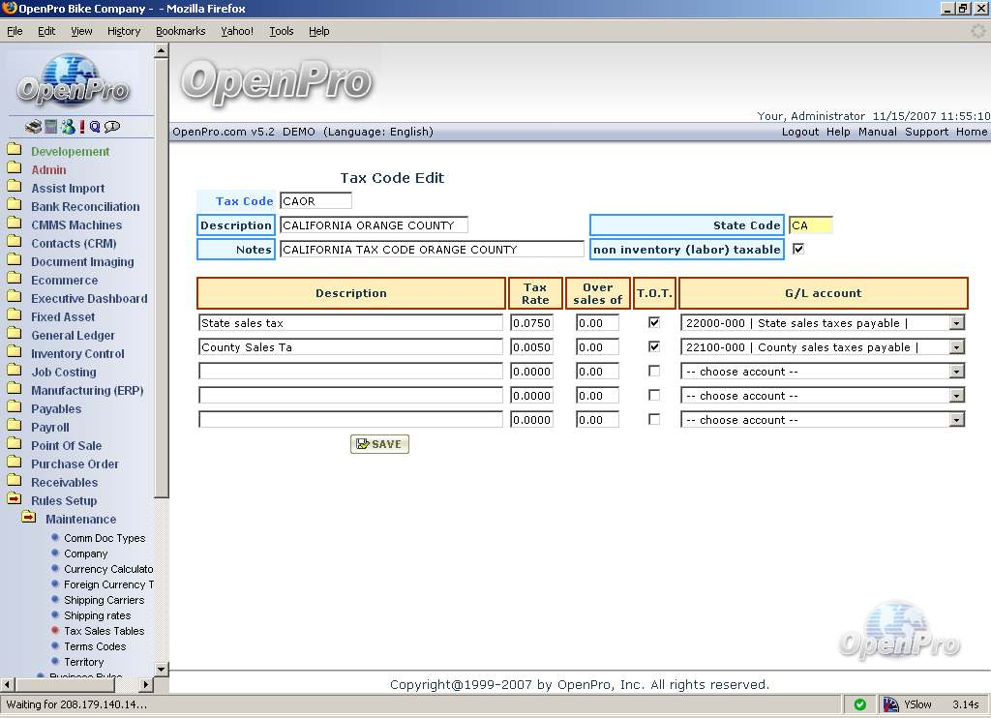
Task: Click the YSlow speedometer icon in the status bar
Action: click(890, 704)
